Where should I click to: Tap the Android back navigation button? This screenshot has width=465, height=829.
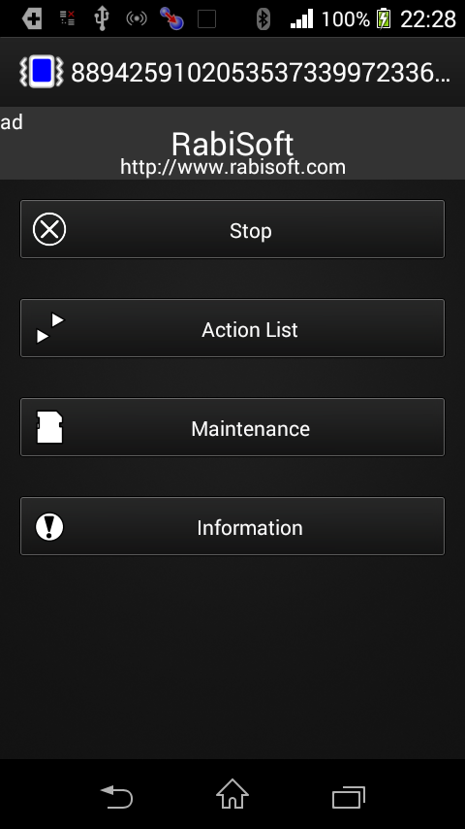pyautogui.click(x=116, y=796)
